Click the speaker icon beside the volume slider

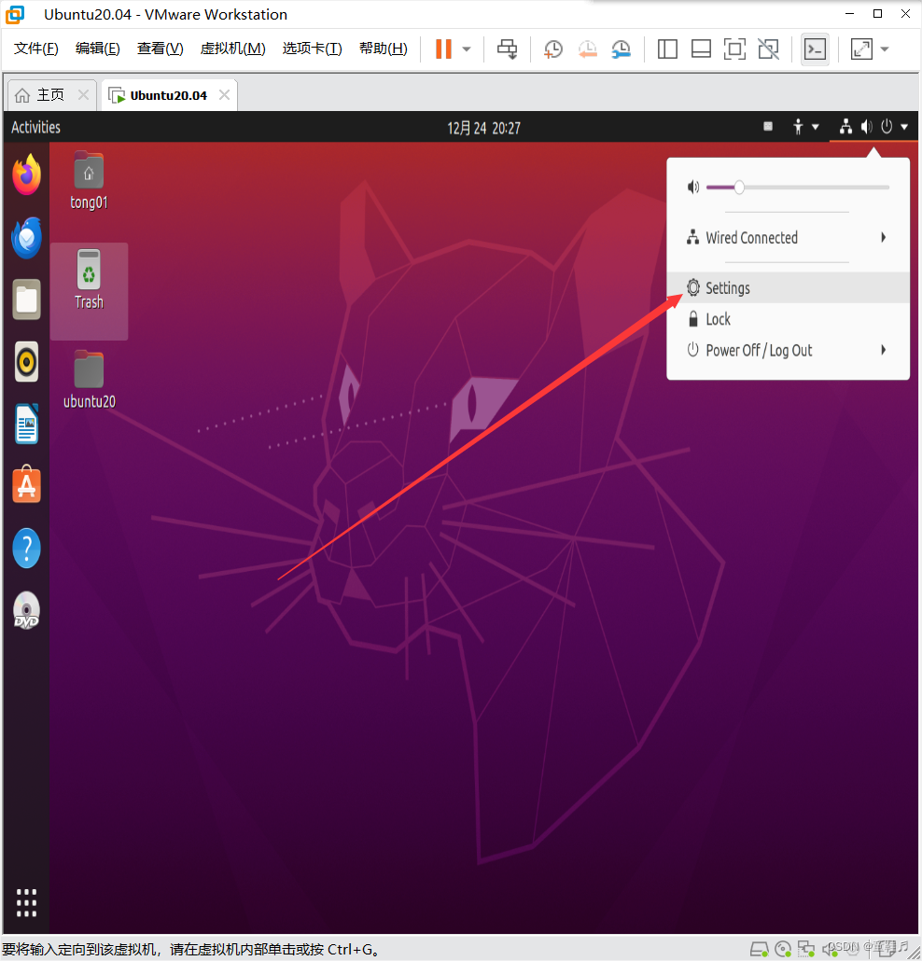692,187
